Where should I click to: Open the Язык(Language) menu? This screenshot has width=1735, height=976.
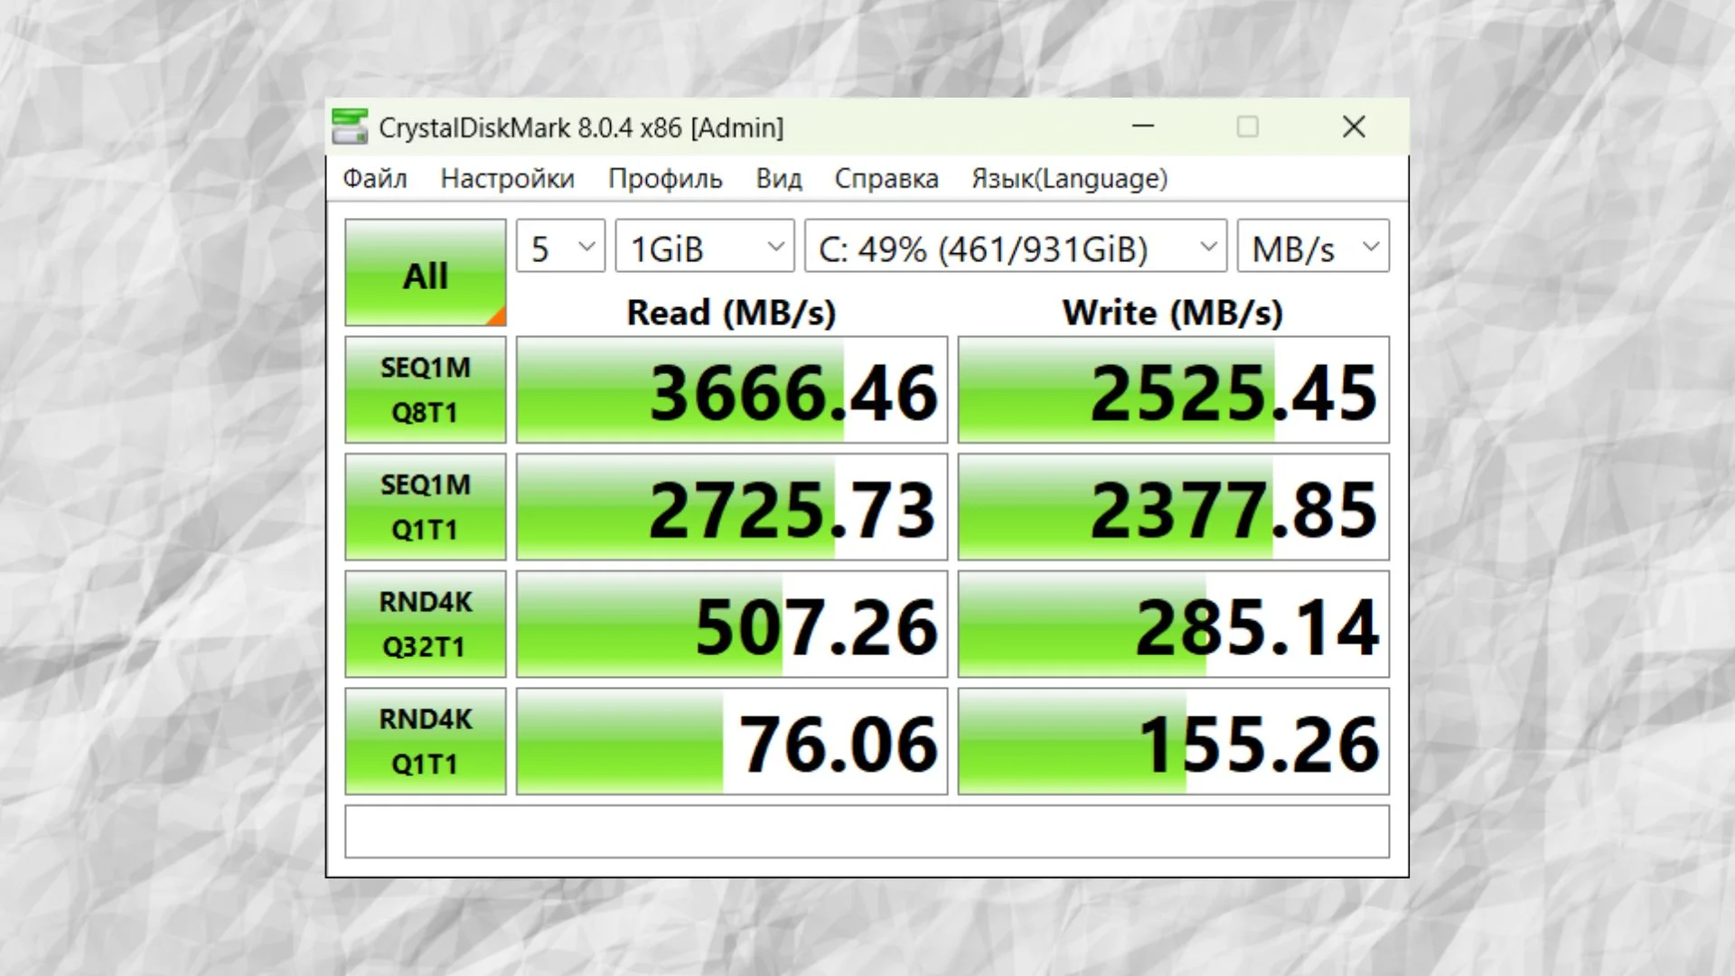tap(1070, 179)
